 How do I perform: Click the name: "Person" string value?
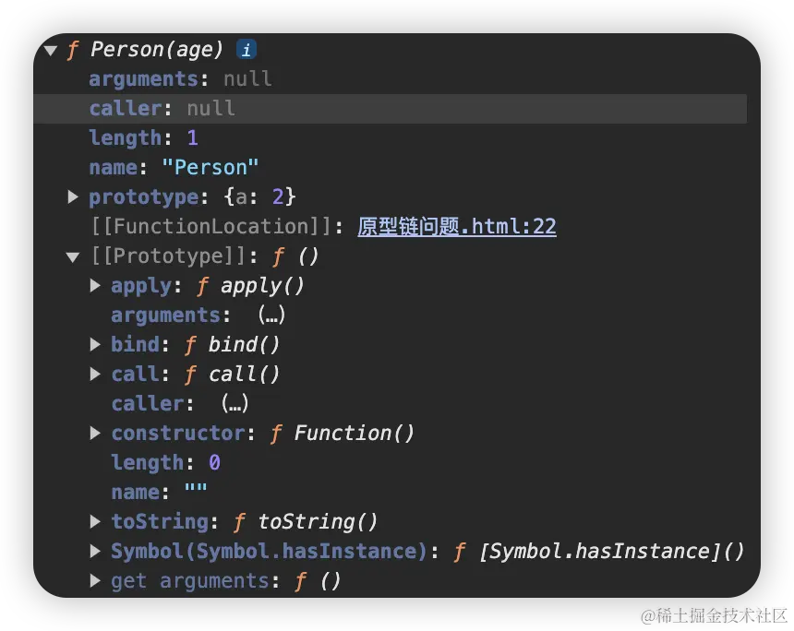point(211,168)
